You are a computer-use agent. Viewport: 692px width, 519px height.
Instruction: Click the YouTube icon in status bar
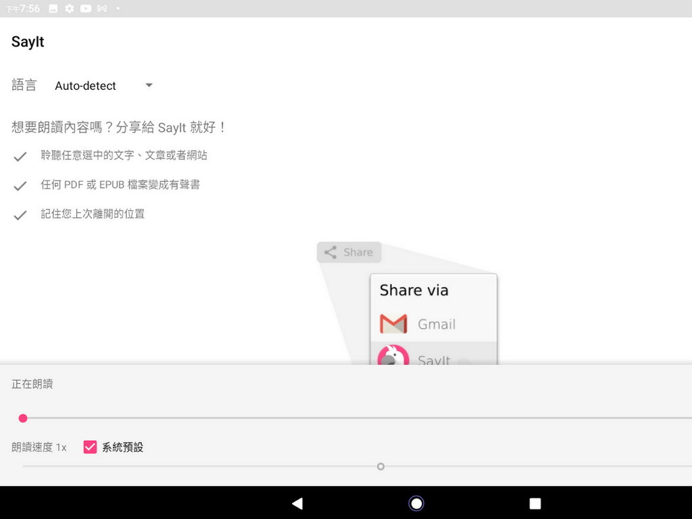pos(86,8)
